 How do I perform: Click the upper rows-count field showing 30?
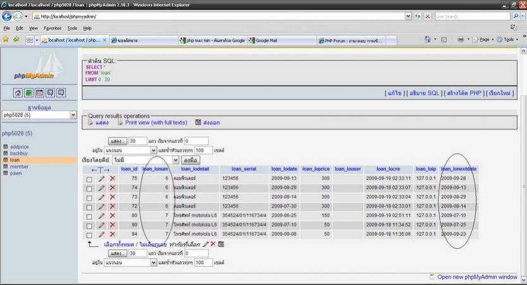click(137, 141)
